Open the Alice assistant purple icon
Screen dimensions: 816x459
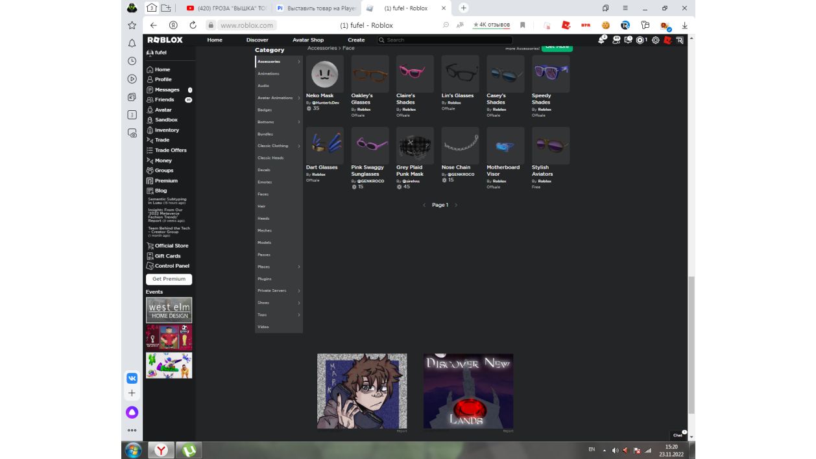coord(132,412)
